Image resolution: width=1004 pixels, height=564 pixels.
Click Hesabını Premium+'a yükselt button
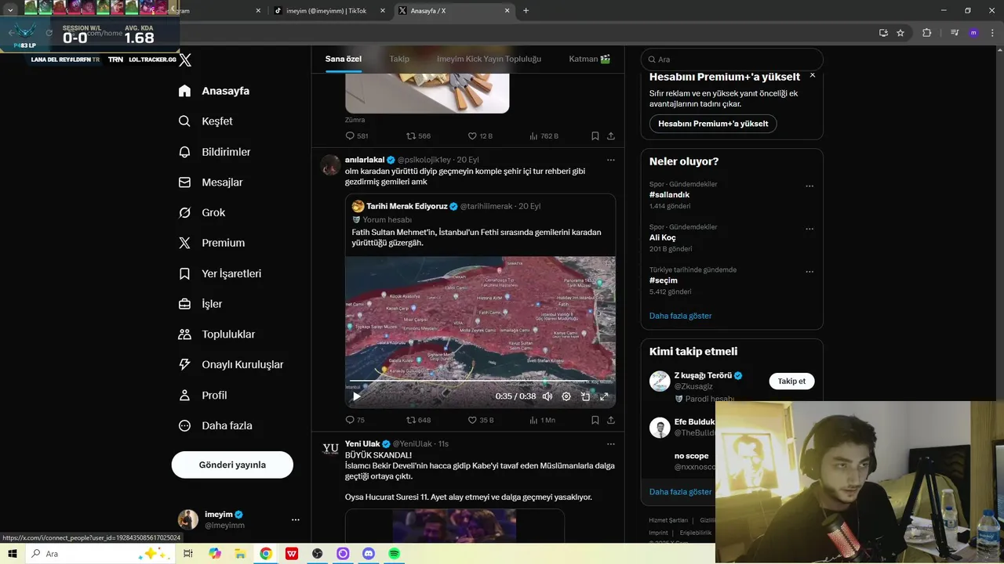tap(713, 124)
